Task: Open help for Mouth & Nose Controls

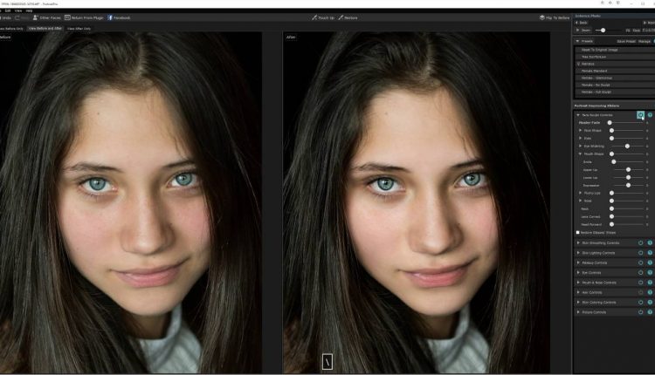Action: tap(650, 283)
